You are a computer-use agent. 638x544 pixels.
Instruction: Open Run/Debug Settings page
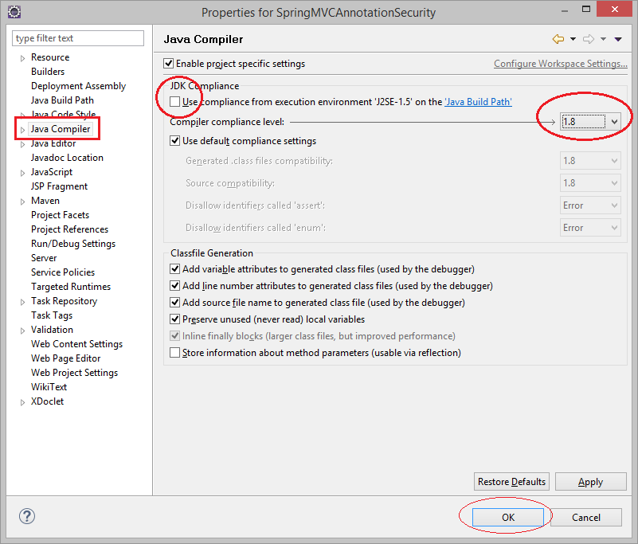coord(73,243)
